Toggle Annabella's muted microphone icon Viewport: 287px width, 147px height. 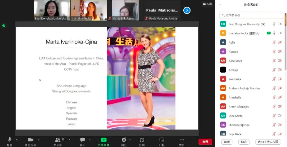point(274,97)
